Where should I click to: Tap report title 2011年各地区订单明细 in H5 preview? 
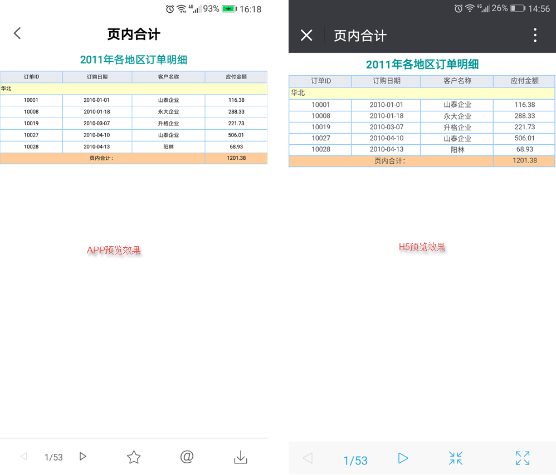(x=422, y=65)
